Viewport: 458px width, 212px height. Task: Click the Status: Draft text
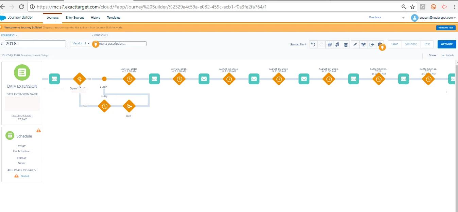click(x=298, y=44)
